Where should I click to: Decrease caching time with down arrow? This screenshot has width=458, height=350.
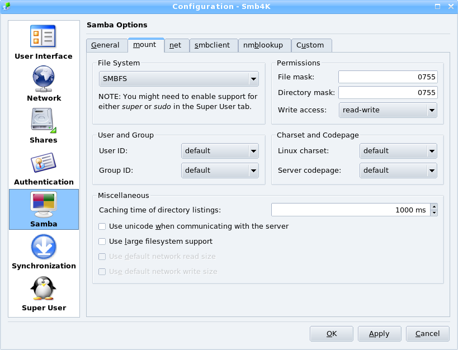coord(434,213)
